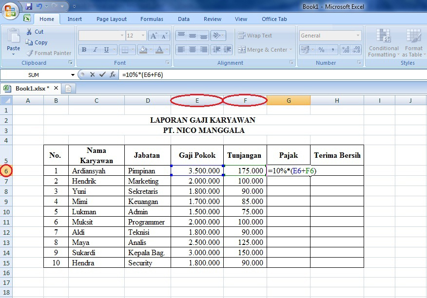Close the Book1.xlsx document tab
Image resolution: width=427 pixels, height=298 pixels.
point(56,88)
